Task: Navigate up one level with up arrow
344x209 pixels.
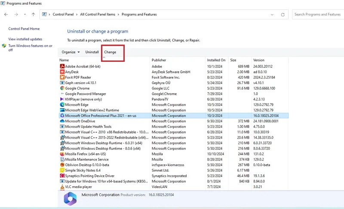Action: [33, 15]
